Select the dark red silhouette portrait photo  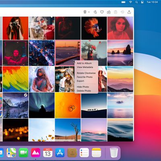(68, 28)
